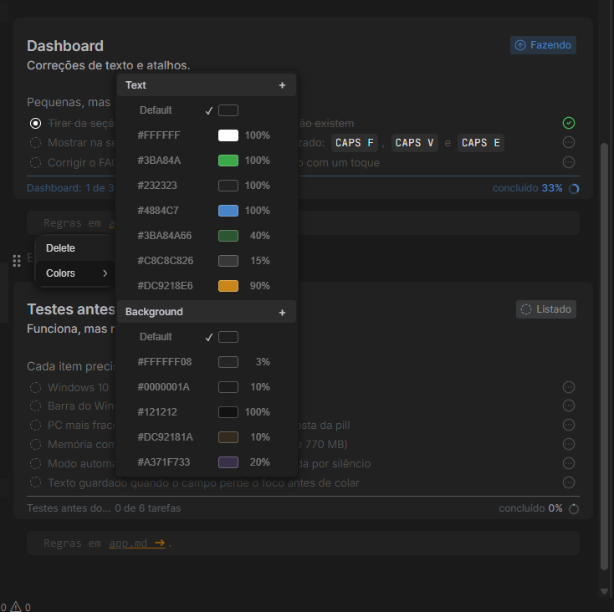Select the Default background color entry
The image size is (614, 612).
pos(207,337)
